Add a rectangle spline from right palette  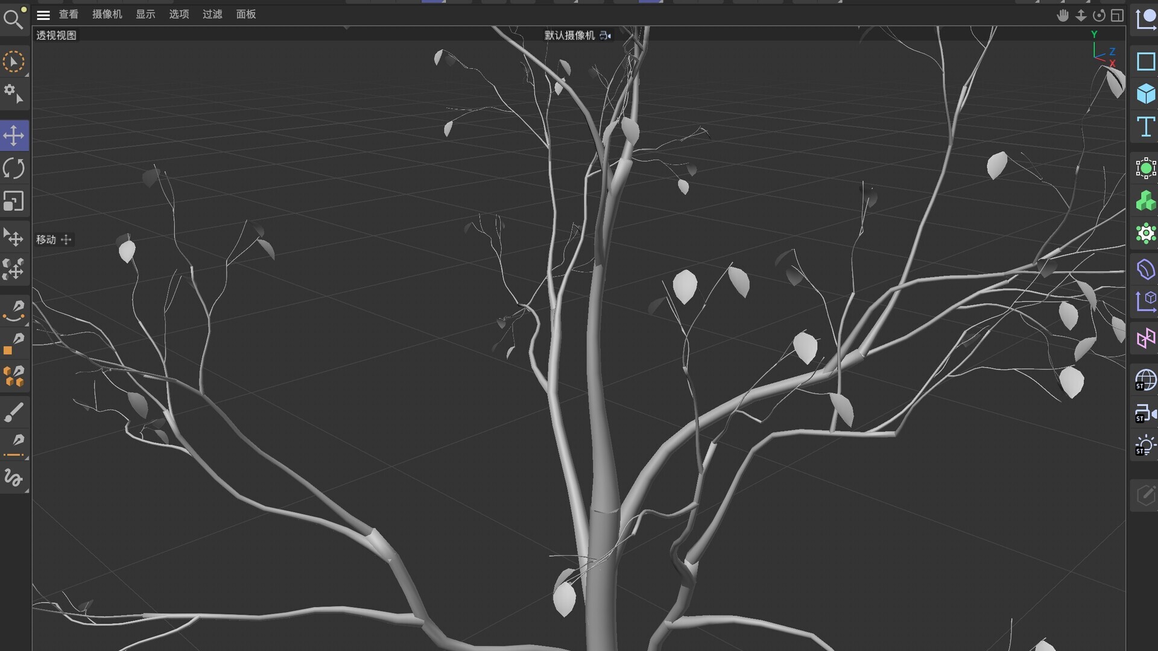(1145, 61)
